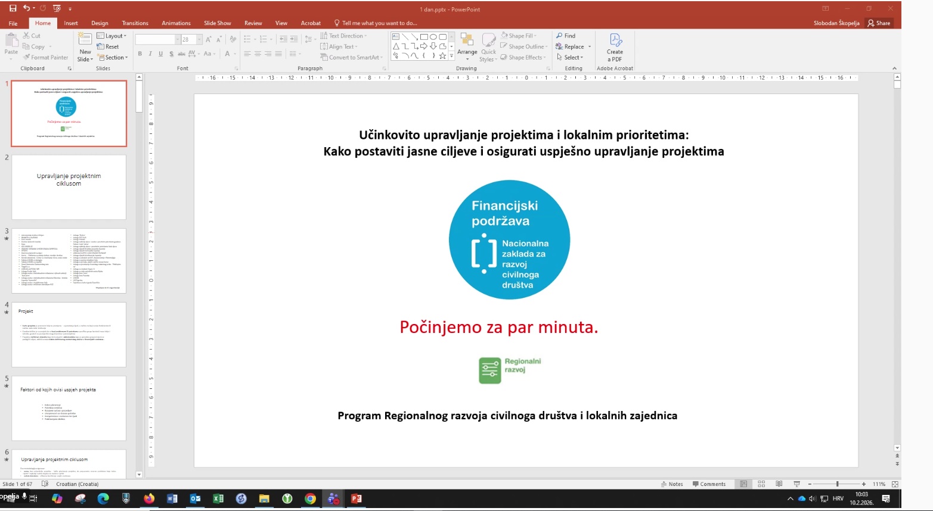Expand the Layout dropdown

112,36
